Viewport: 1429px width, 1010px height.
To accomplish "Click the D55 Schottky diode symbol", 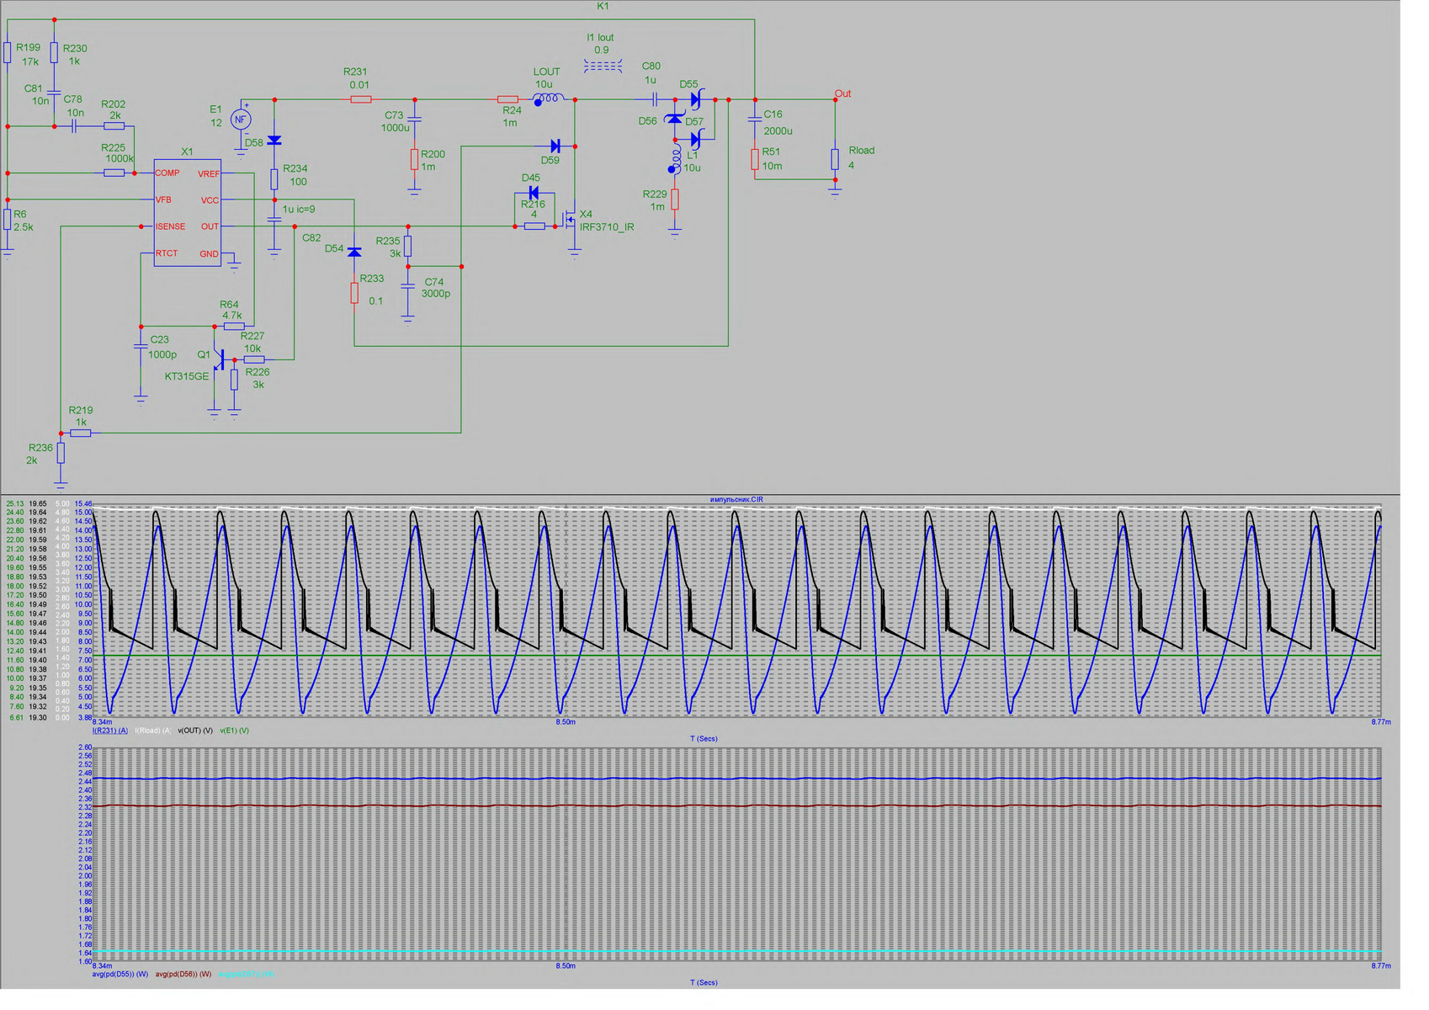I will pos(696,99).
